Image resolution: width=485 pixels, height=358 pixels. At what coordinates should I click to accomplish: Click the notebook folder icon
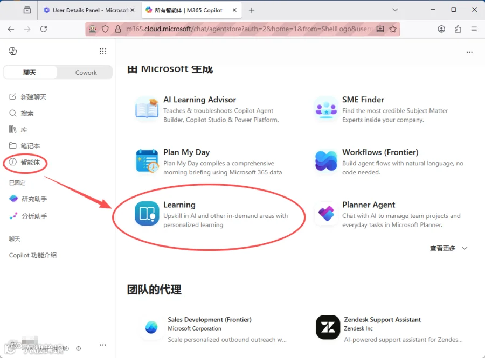point(12,145)
